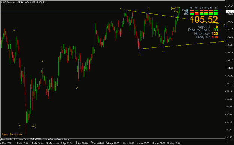Screen dimensions: 234x145
Task: Click the 'Spread' label
Action: (204, 27)
